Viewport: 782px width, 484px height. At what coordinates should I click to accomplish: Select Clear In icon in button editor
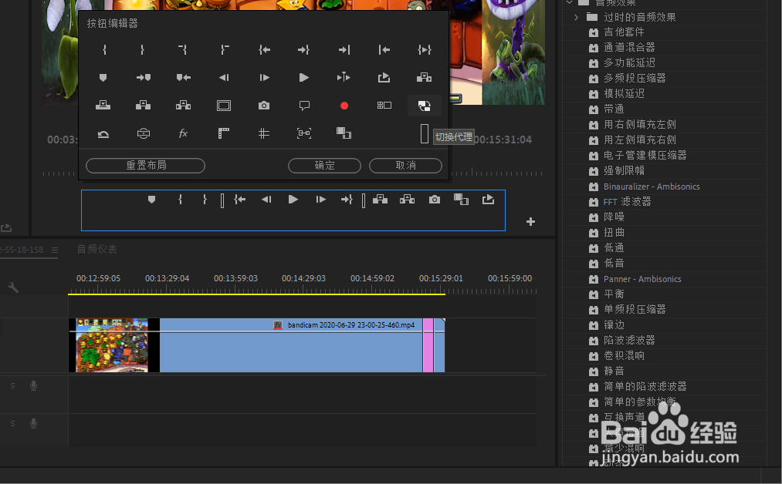pyautogui.click(x=183, y=50)
